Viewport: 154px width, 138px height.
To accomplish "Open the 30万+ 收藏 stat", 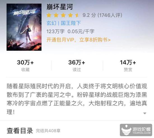I will pyautogui.click(x=25, y=66).
